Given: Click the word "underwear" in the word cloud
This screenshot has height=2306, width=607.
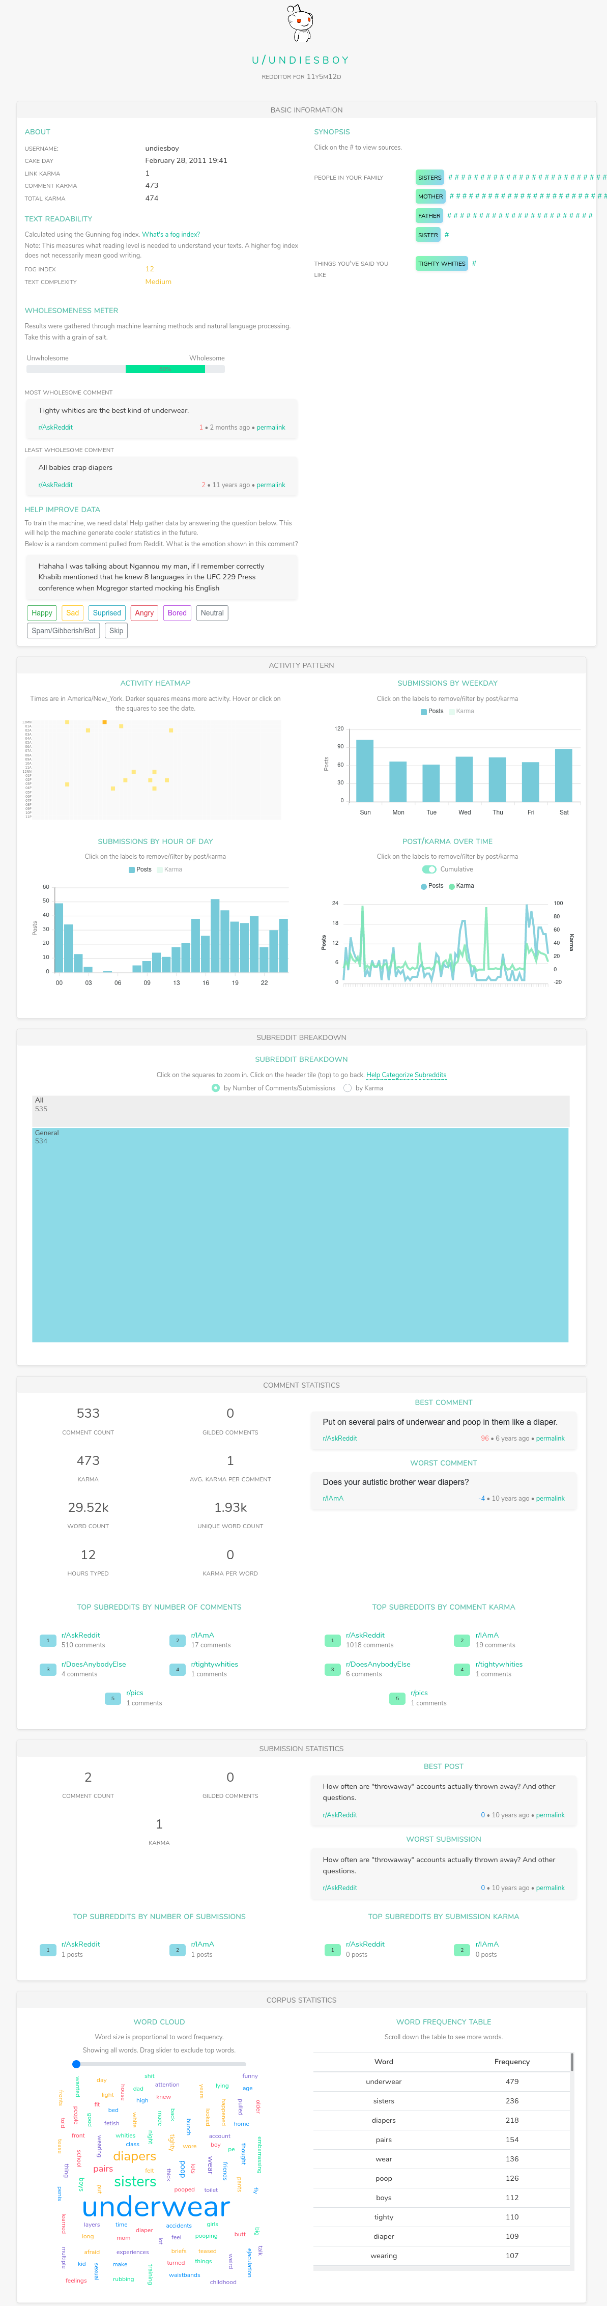Looking at the screenshot, I should [x=156, y=2207].
